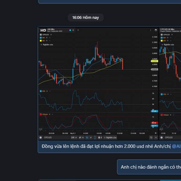
Task: Toggle visibility of blue MA in left chart
Action: (47, 38)
